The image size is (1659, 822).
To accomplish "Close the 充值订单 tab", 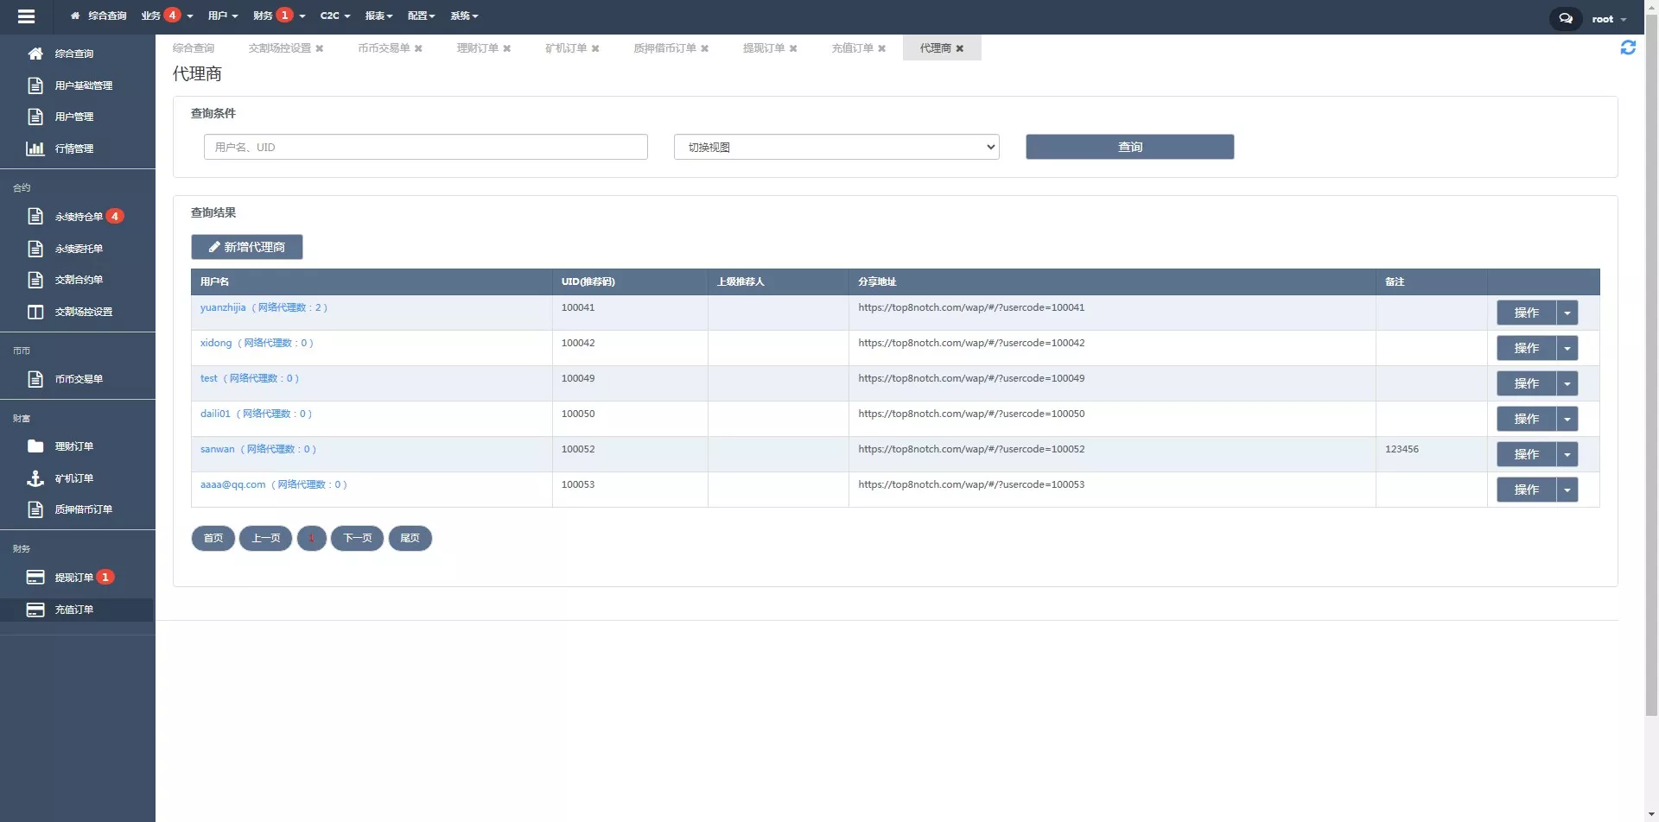I will [x=881, y=48].
